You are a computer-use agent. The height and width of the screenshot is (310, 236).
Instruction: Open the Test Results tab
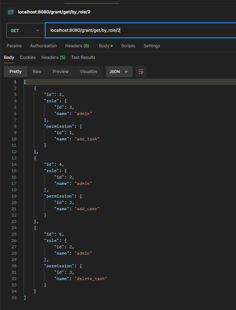83,57
